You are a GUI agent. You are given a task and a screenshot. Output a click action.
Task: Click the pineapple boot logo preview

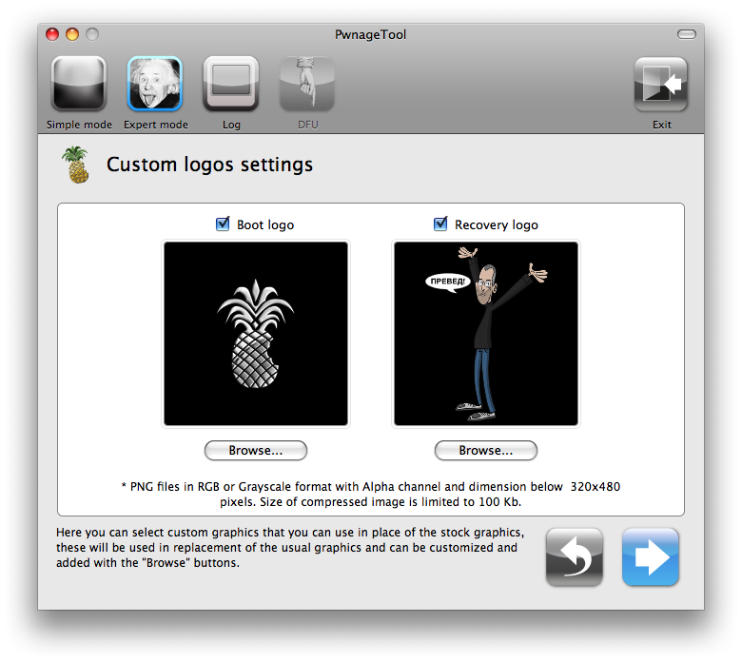pos(256,334)
